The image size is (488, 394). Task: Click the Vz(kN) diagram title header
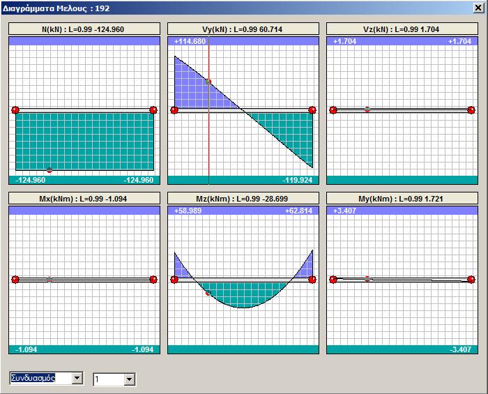pos(402,29)
